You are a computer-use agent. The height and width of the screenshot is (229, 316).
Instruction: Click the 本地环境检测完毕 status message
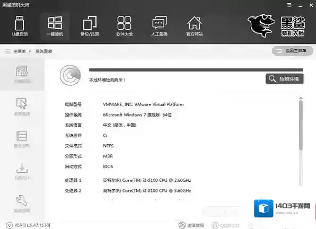point(107,80)
